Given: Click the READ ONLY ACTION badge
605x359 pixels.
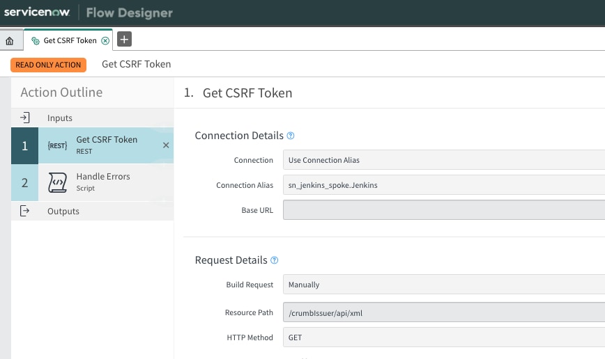Looking at the screenshot, I should click(48, 65).
